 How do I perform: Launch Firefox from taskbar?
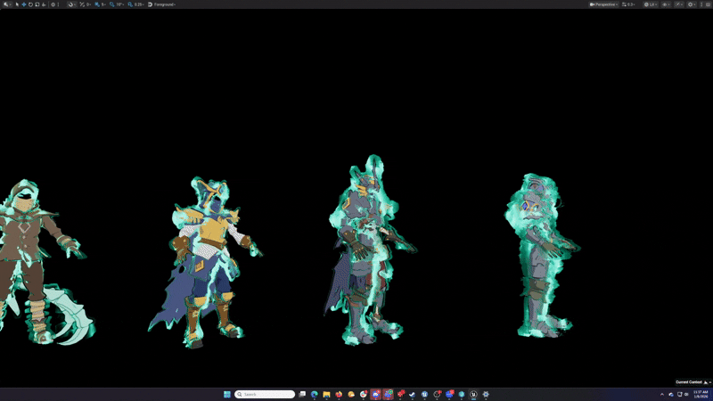[x=339, y=394]
